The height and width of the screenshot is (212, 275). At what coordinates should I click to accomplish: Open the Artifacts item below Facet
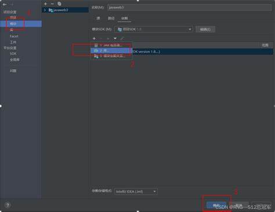tap(13, 42)
